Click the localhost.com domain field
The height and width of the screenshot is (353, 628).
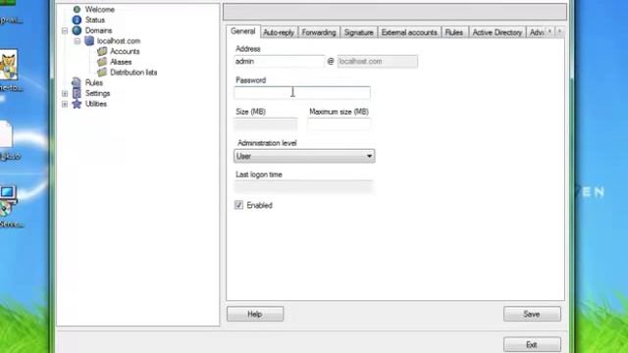(377, 61)
